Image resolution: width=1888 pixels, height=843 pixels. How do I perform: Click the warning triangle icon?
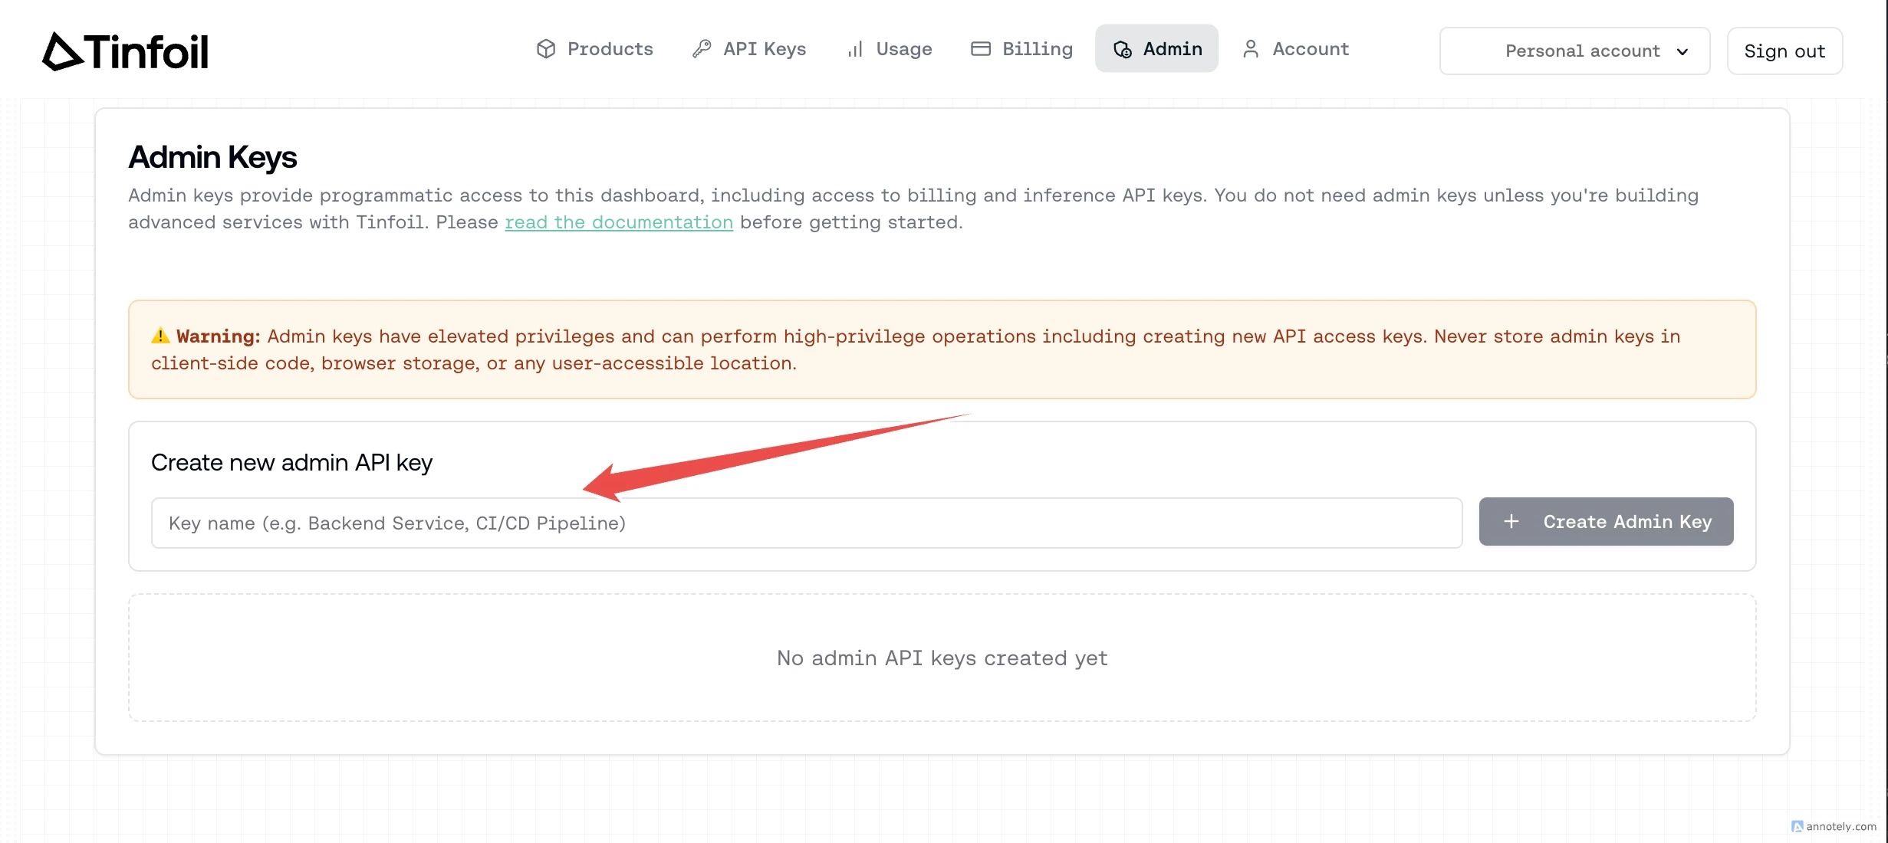pyautogui.click(x=160, y=336)
